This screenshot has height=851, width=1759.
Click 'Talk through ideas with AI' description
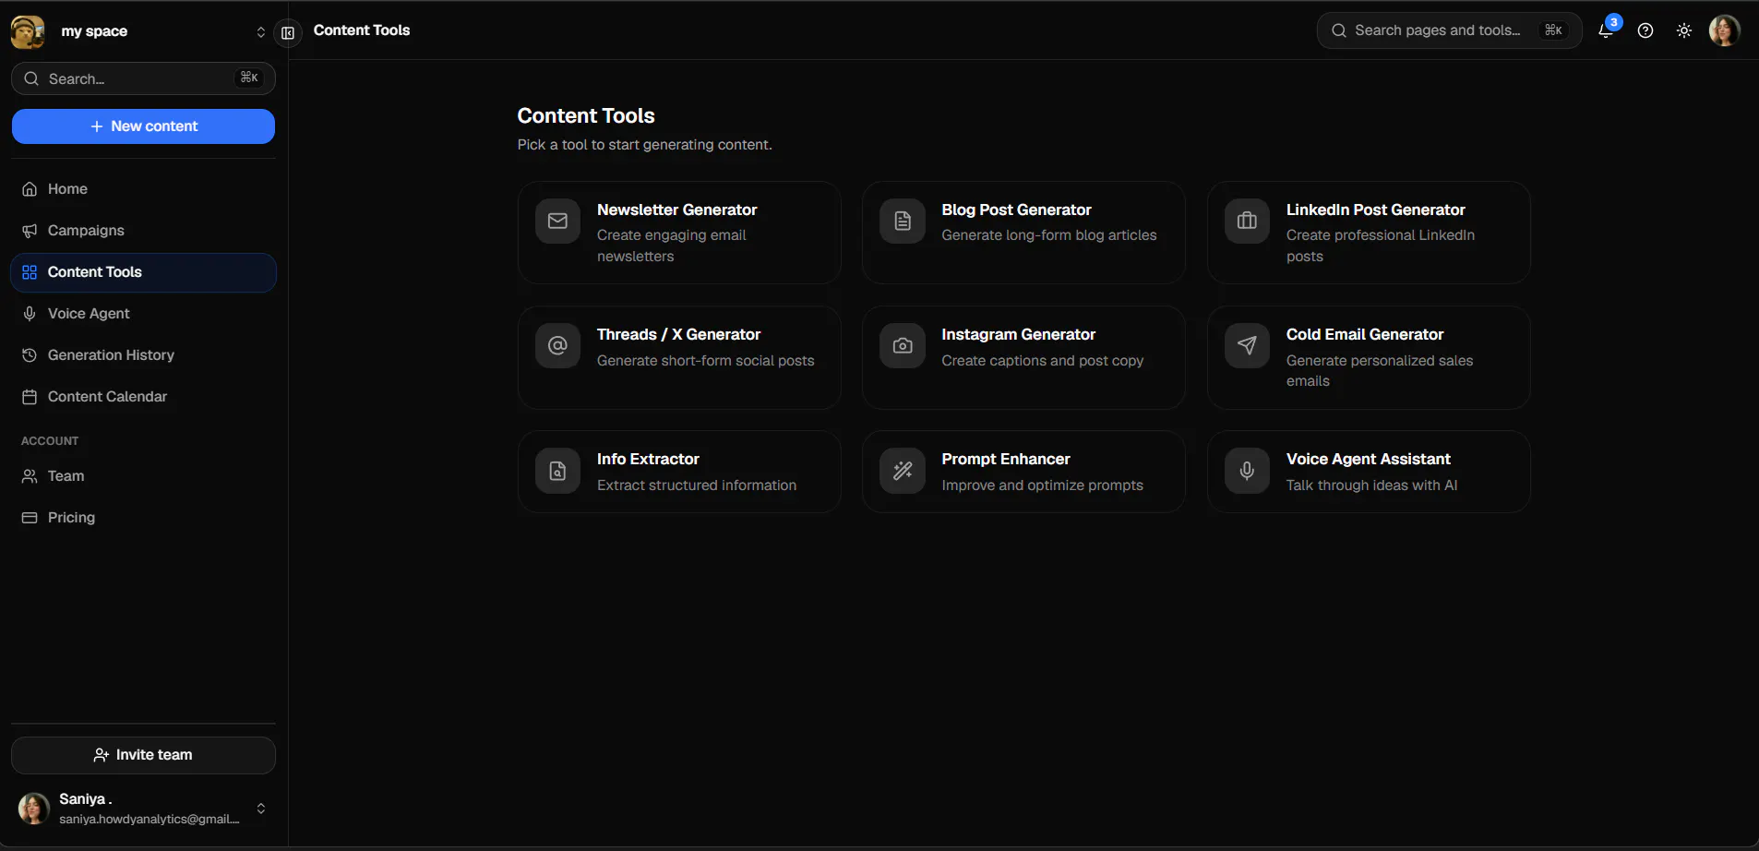(x=1371, y=485)
